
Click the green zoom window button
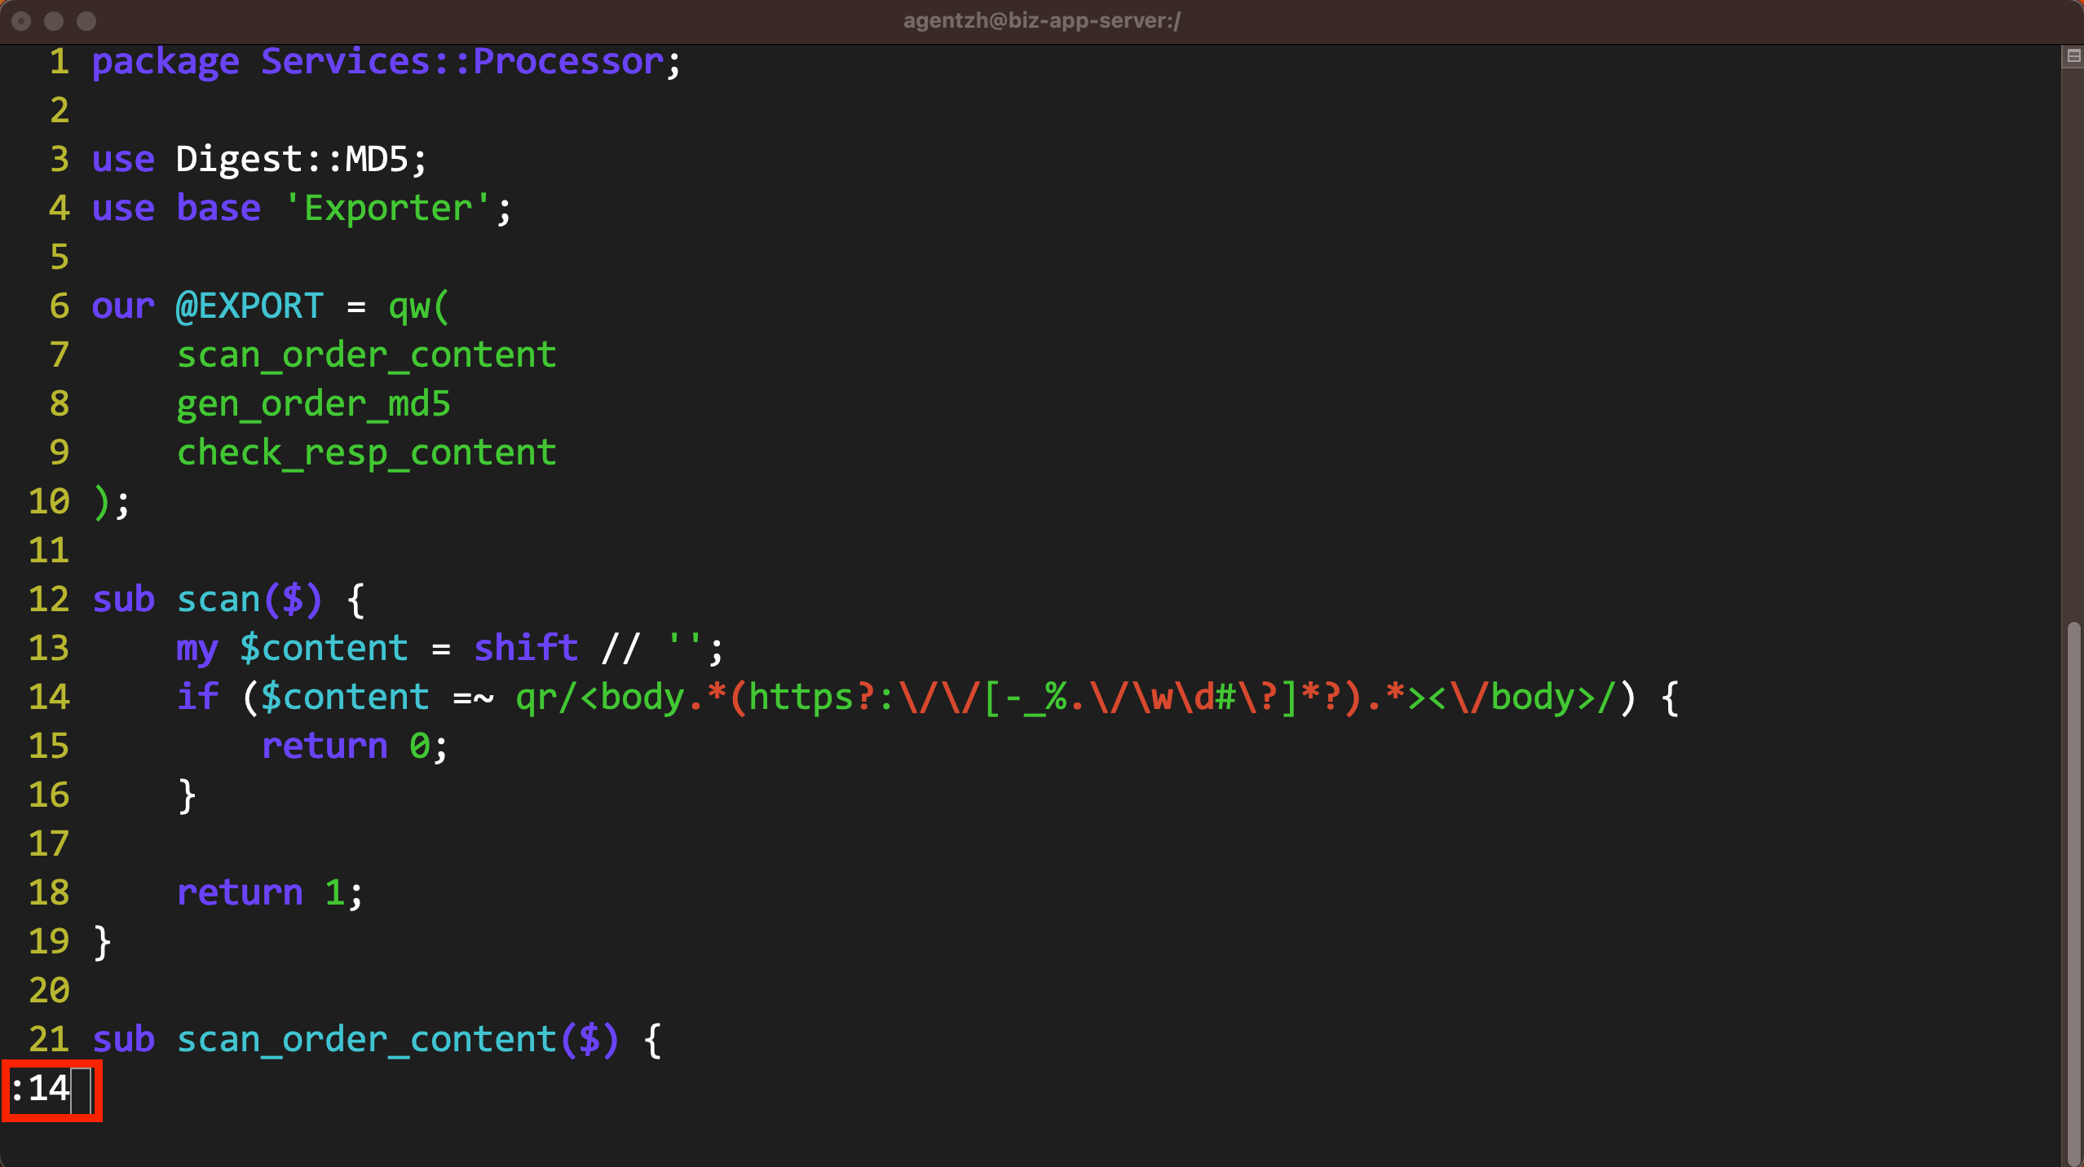click(x=86, y=21)
